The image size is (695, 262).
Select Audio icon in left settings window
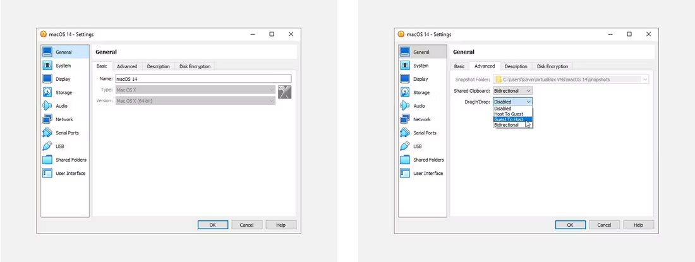click(47, 106)
